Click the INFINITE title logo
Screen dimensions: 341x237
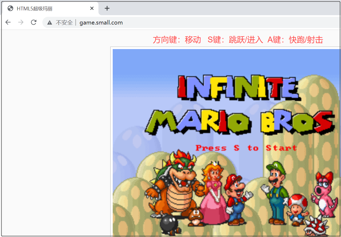coord(239,87)
